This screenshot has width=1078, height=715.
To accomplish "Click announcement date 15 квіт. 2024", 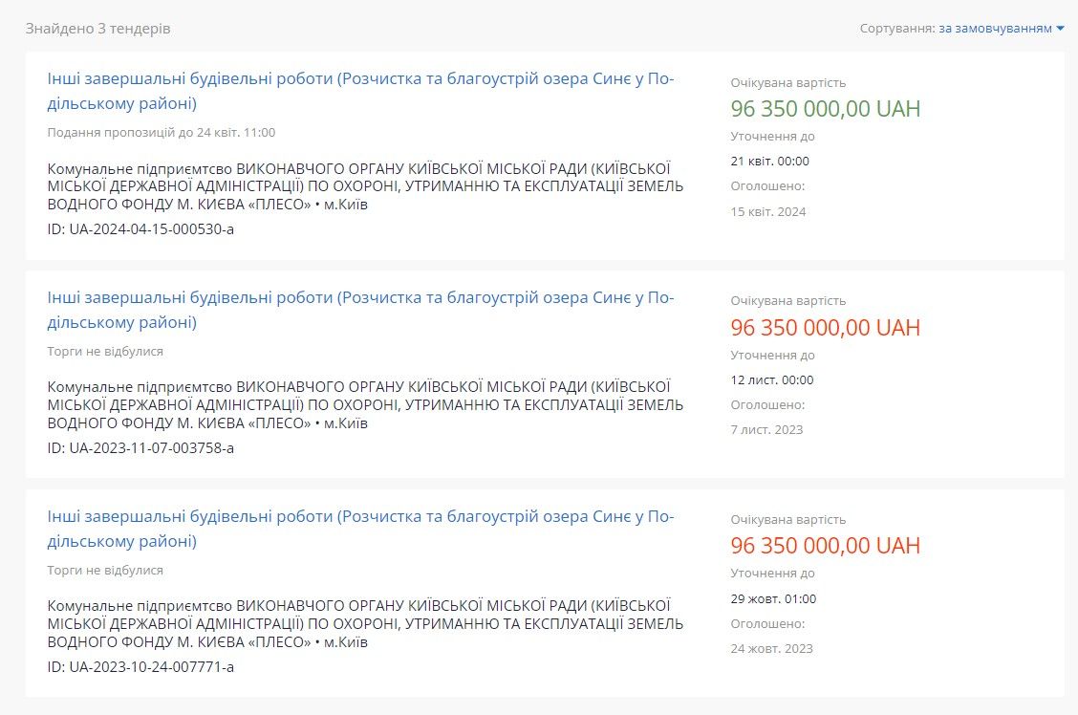I will [x=769, y=211].
